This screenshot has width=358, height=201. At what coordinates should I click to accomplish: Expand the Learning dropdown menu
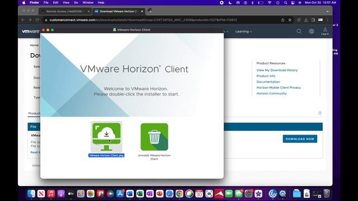click(244, 31)
